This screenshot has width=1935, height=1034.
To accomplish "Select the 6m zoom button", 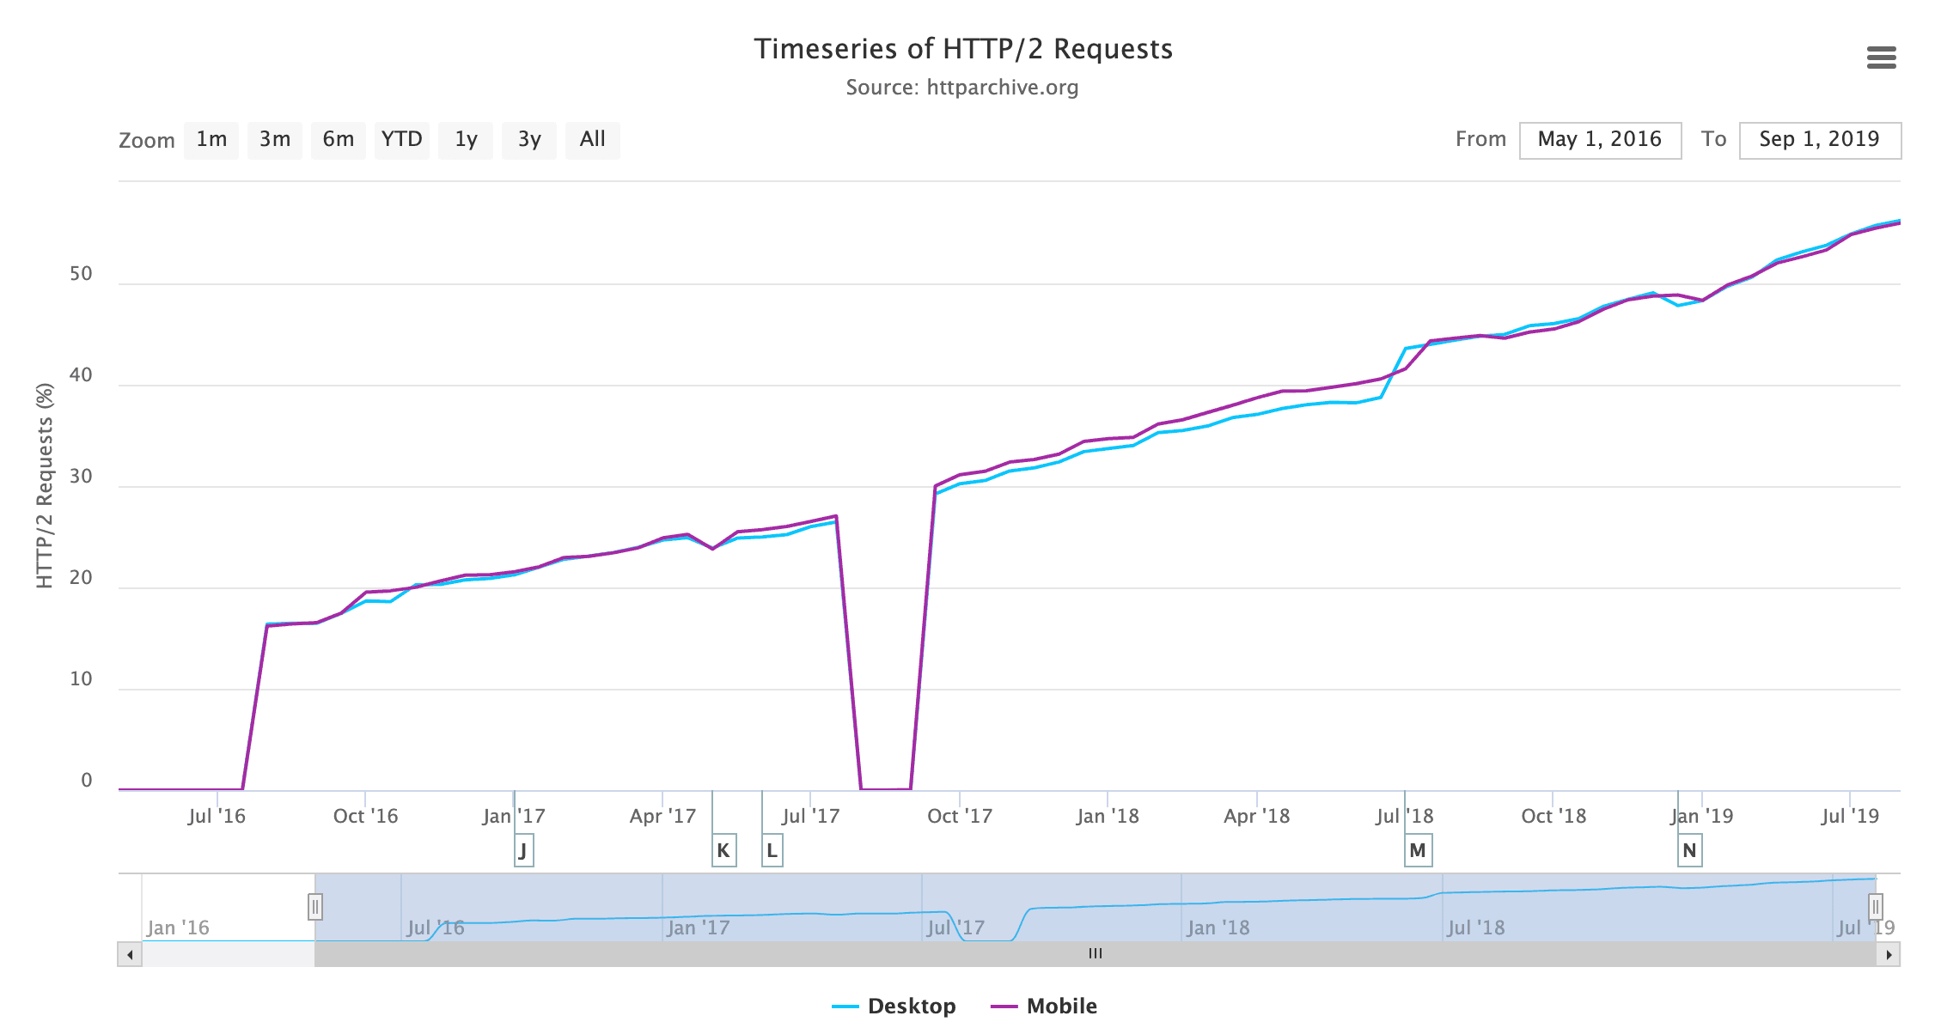I will [339, 139].
